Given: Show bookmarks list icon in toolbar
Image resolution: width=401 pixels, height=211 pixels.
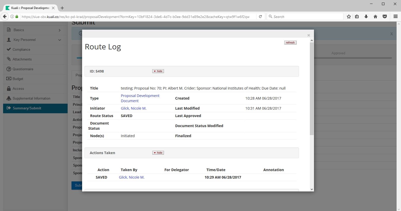Looking at the screenshot, I should pyautogui.click(x=357, y=17).
